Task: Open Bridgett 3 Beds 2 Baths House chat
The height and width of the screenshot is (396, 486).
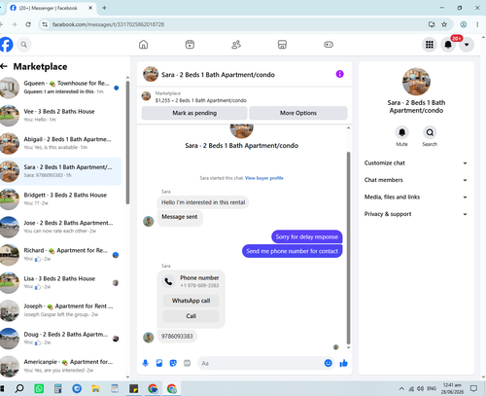Action: 60,198
